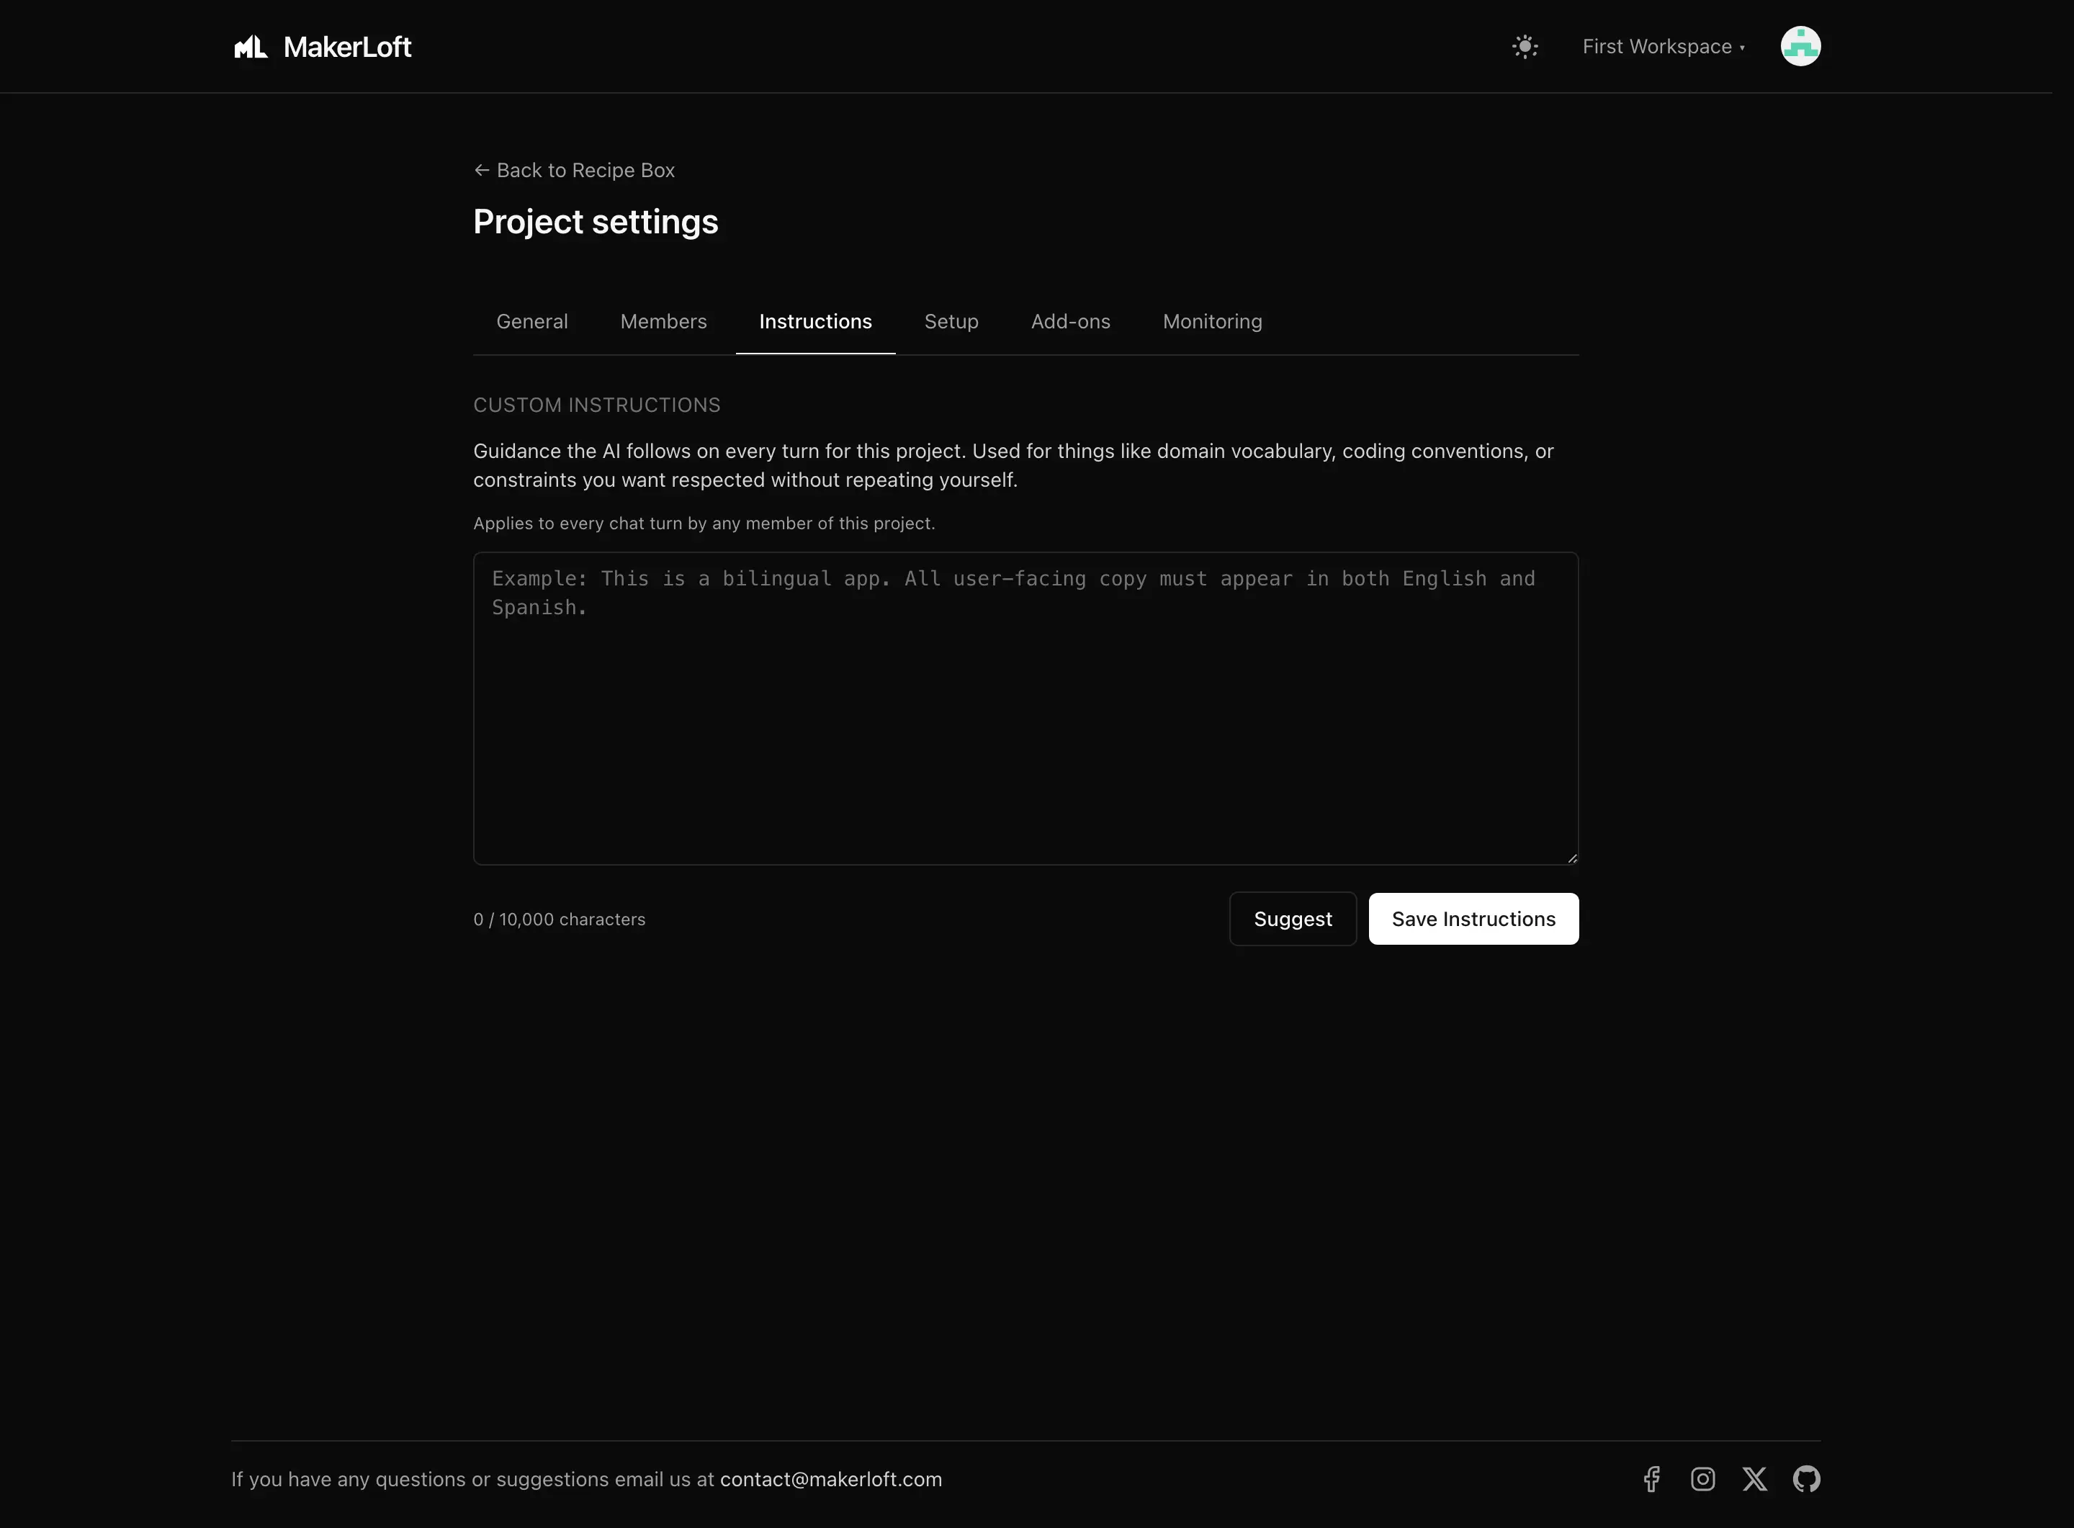The image size is (2074, 1528).
Task: Open the X (Twitter) icon in footer
Action: pyautogui.click(x=1754, y=1479)
